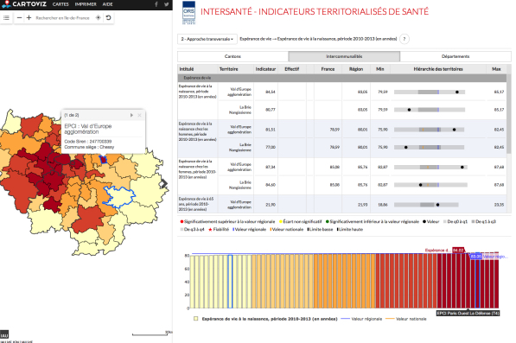Image resolution: width=516 pixels, height=343 pixels.
Task: Switch to the Cantons tab
Action: (233, 56)
